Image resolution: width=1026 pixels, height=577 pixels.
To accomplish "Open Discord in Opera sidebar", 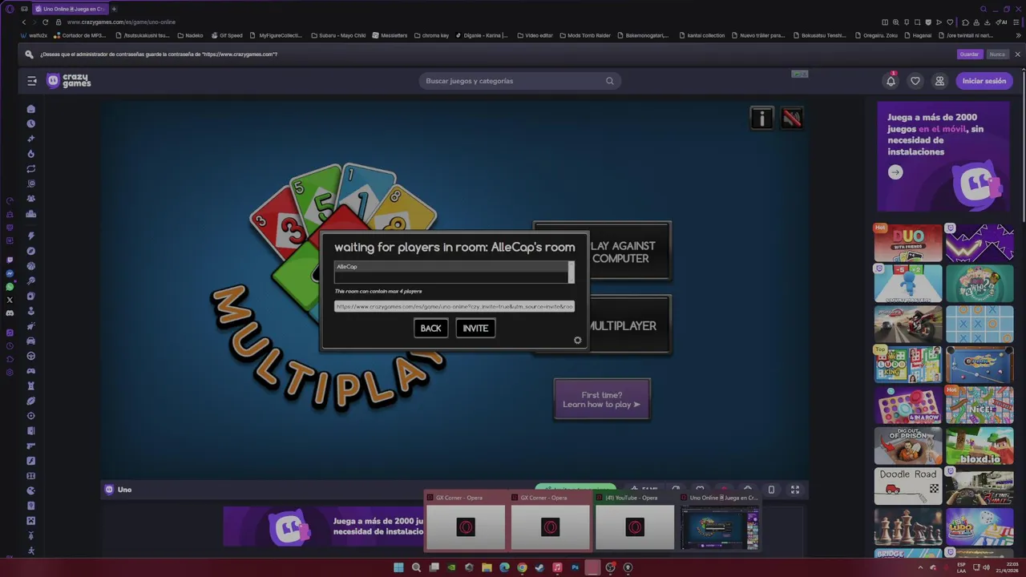I will click(x=10, y=313).
